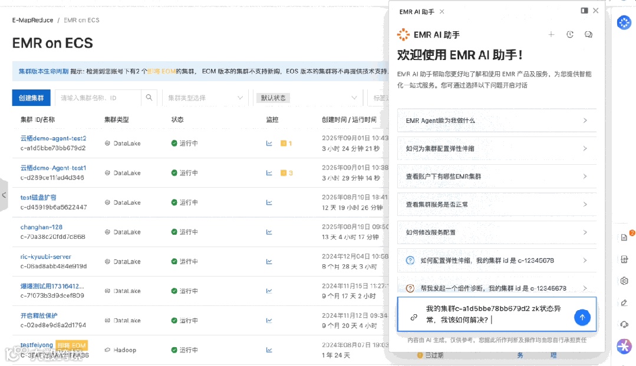Expand '如何修改服务配置' suggestion

[x=496, y=232]
